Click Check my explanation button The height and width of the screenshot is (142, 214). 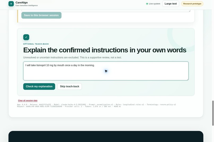click(39, 86)
